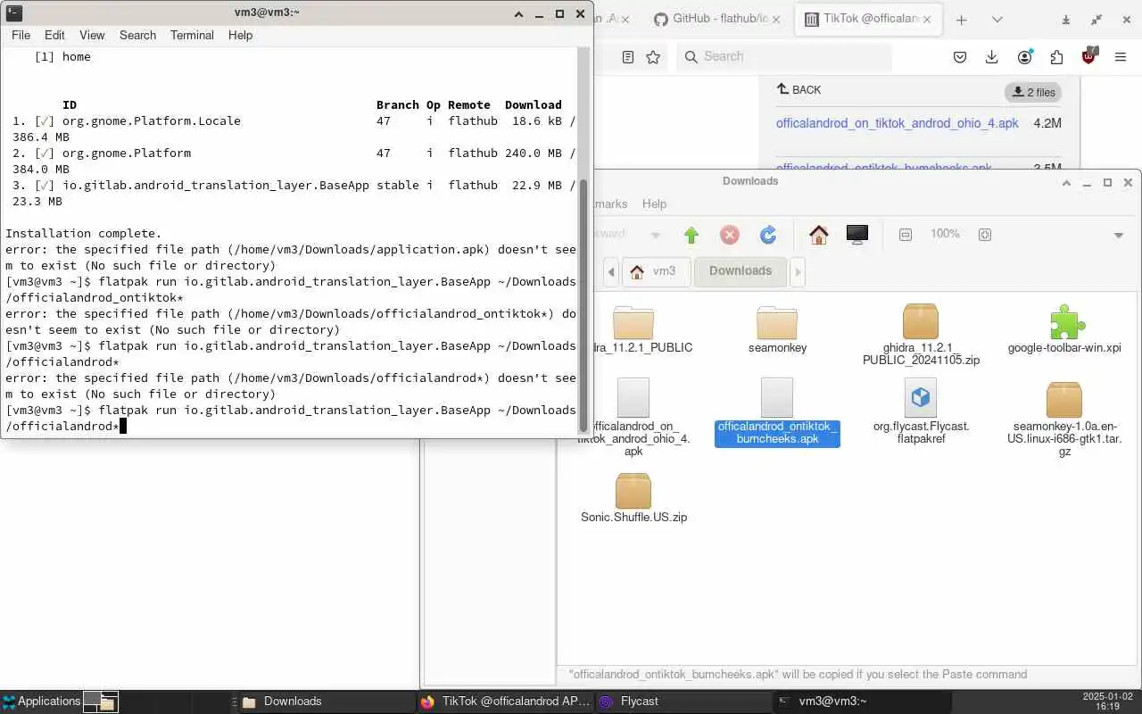
Task: Open the Firefox account icon
Action: tap(1024, 57)
